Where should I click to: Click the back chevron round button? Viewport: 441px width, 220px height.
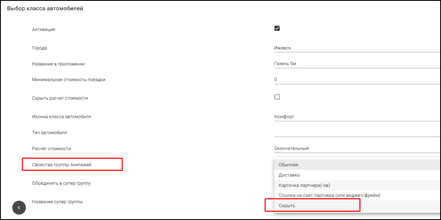pyautogui.click(x=19, y=207)
